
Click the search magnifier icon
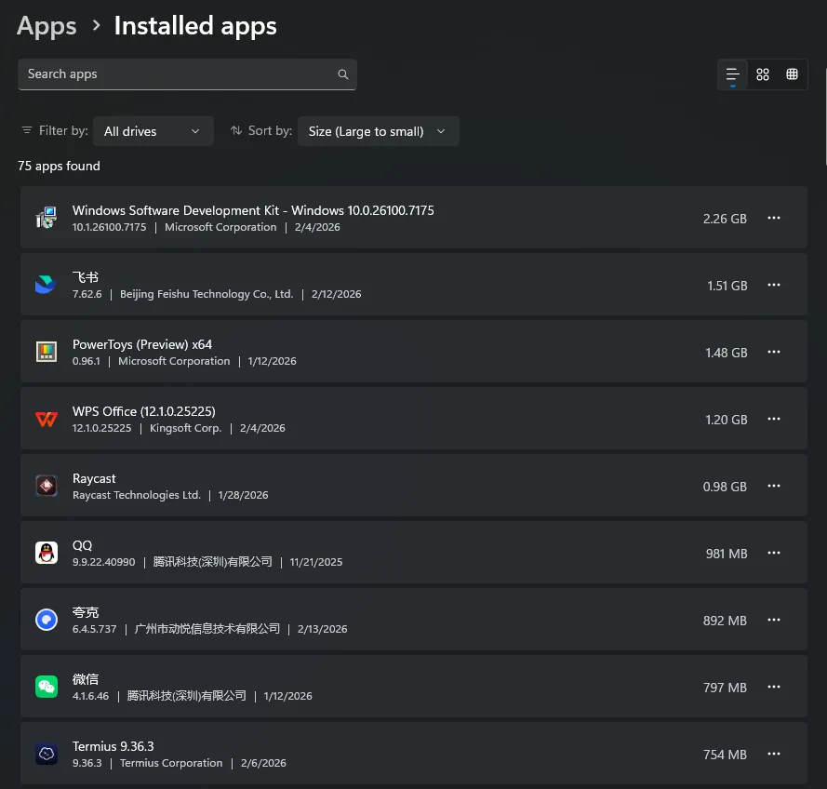pyautogui.click(x=343, y=74)
